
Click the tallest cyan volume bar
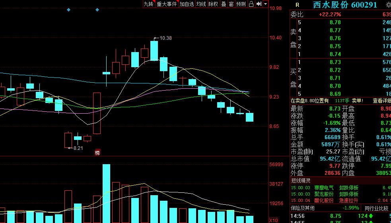click(107, 193)
